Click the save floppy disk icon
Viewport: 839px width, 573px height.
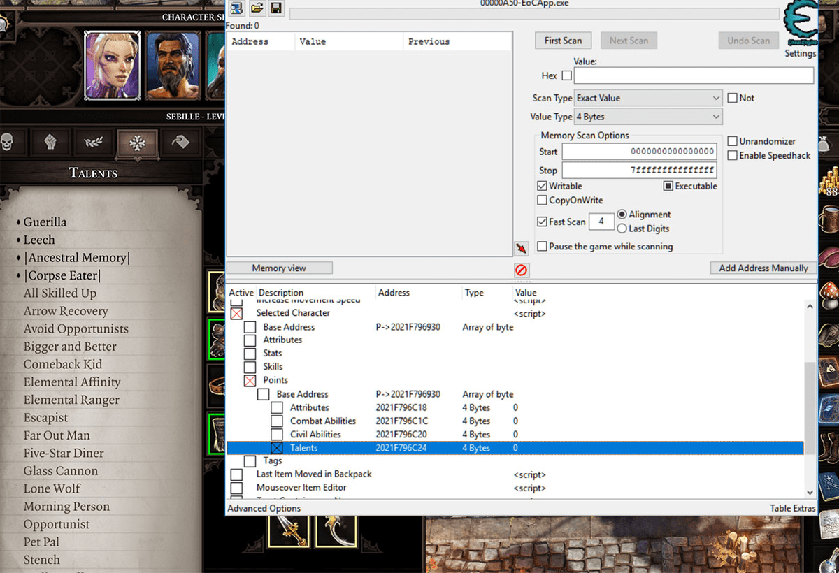click(275, 8)
